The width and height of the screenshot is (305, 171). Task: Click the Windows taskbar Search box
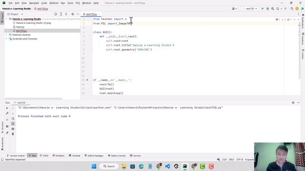(x=109, y=166)
